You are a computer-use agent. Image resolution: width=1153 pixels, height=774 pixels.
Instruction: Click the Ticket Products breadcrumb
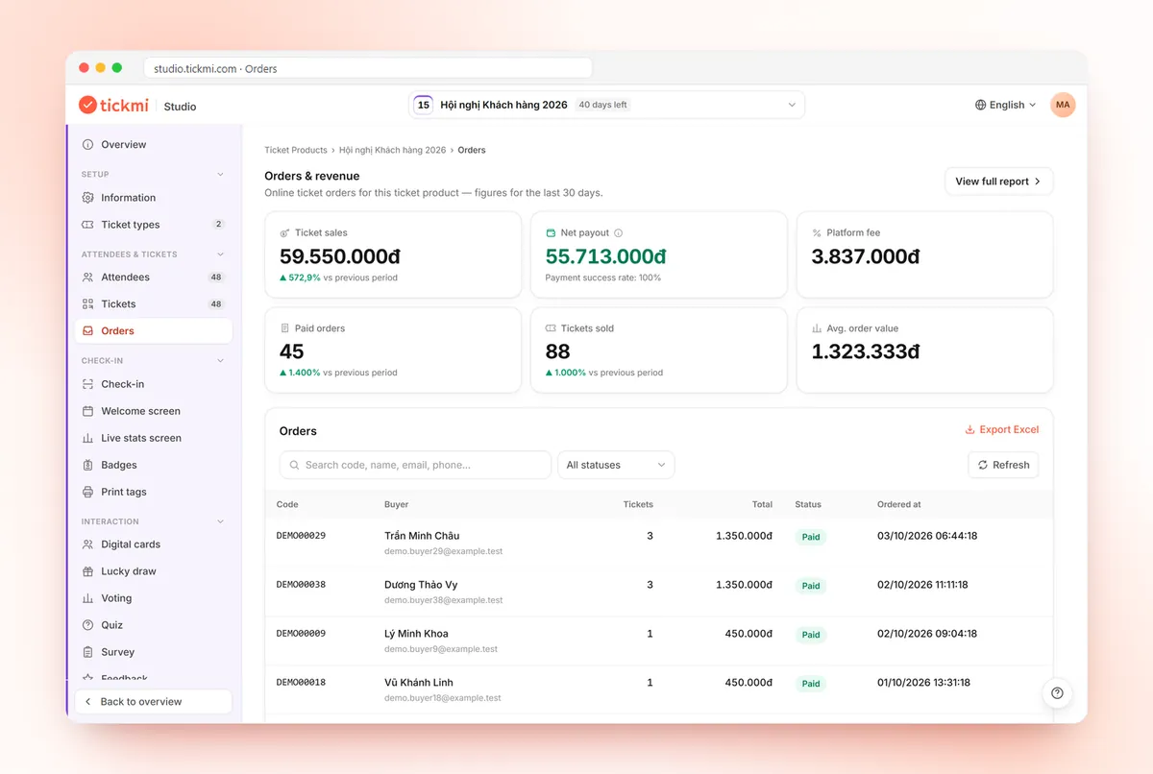pyautogui.click(x=296, y=151)
